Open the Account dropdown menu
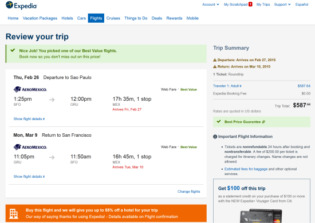The height and width of the screenshot is (223, 315). point(211,5)
